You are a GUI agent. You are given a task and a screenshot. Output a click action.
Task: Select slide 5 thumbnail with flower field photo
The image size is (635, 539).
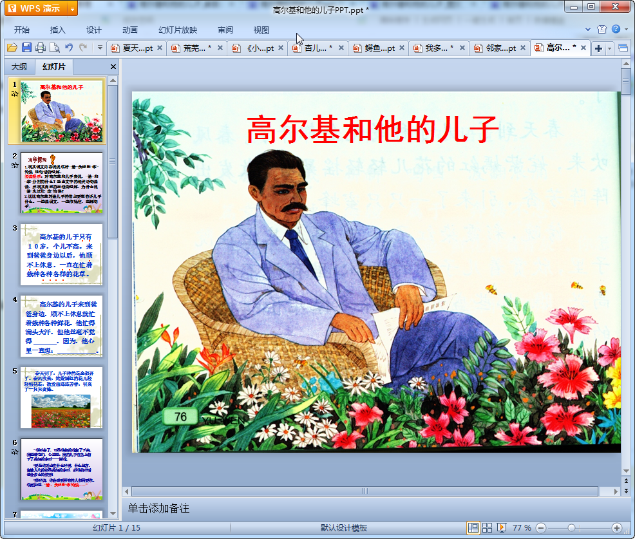62,398
